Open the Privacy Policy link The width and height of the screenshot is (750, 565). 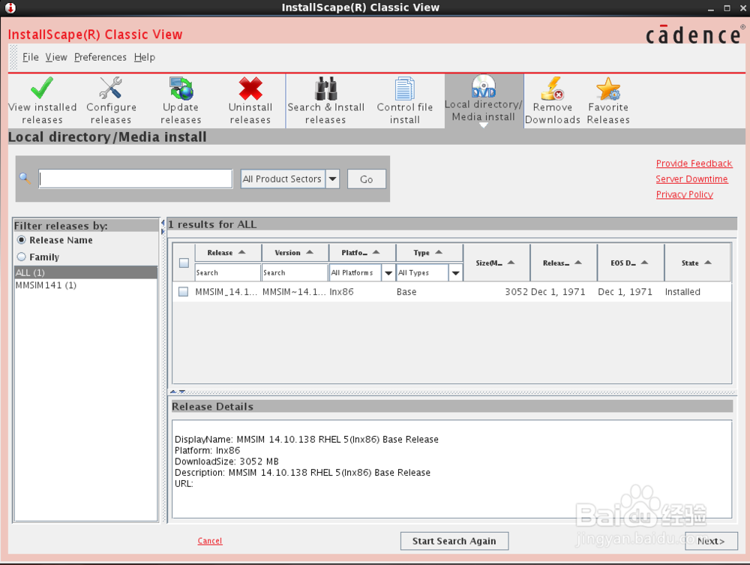click(685, 194)
